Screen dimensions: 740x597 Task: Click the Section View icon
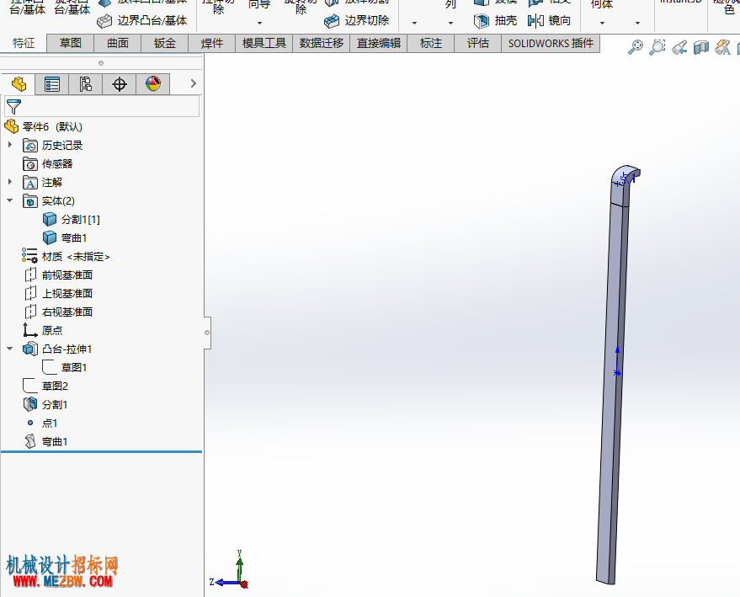coord(700,47)
